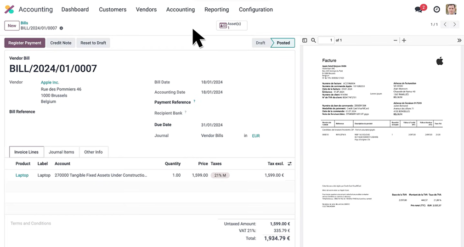
Task: Zoom out the PDF with minus icon
Action: [396, 40]
